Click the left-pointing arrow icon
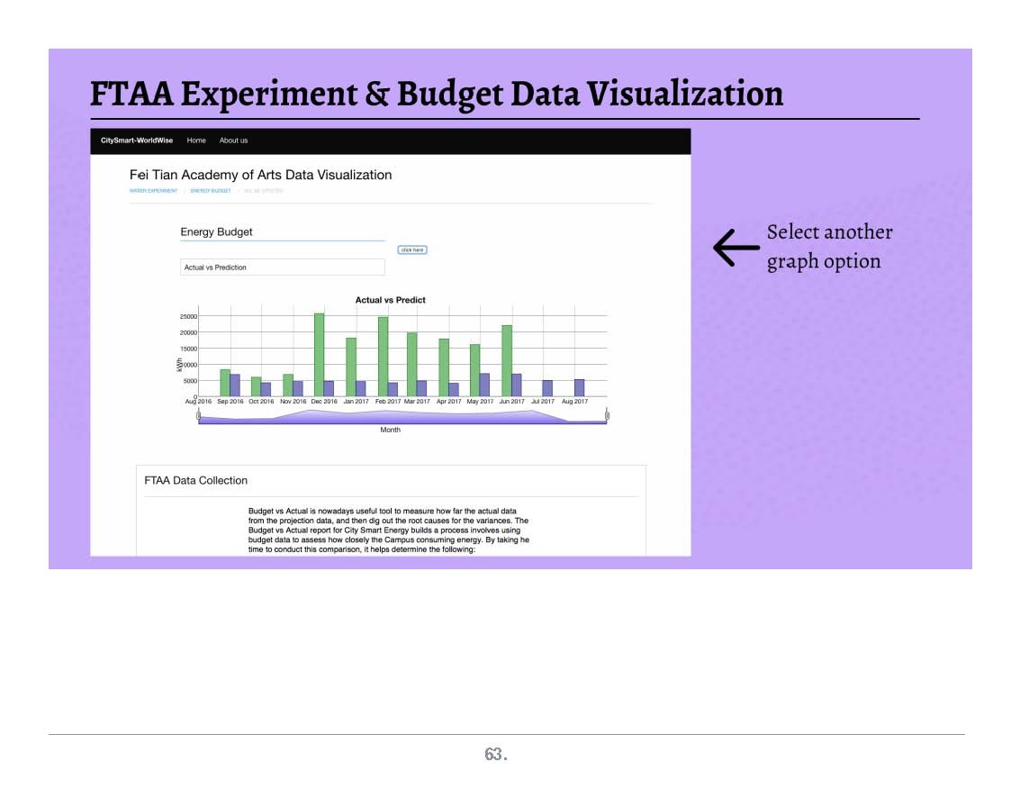 [x=736, y=248]
